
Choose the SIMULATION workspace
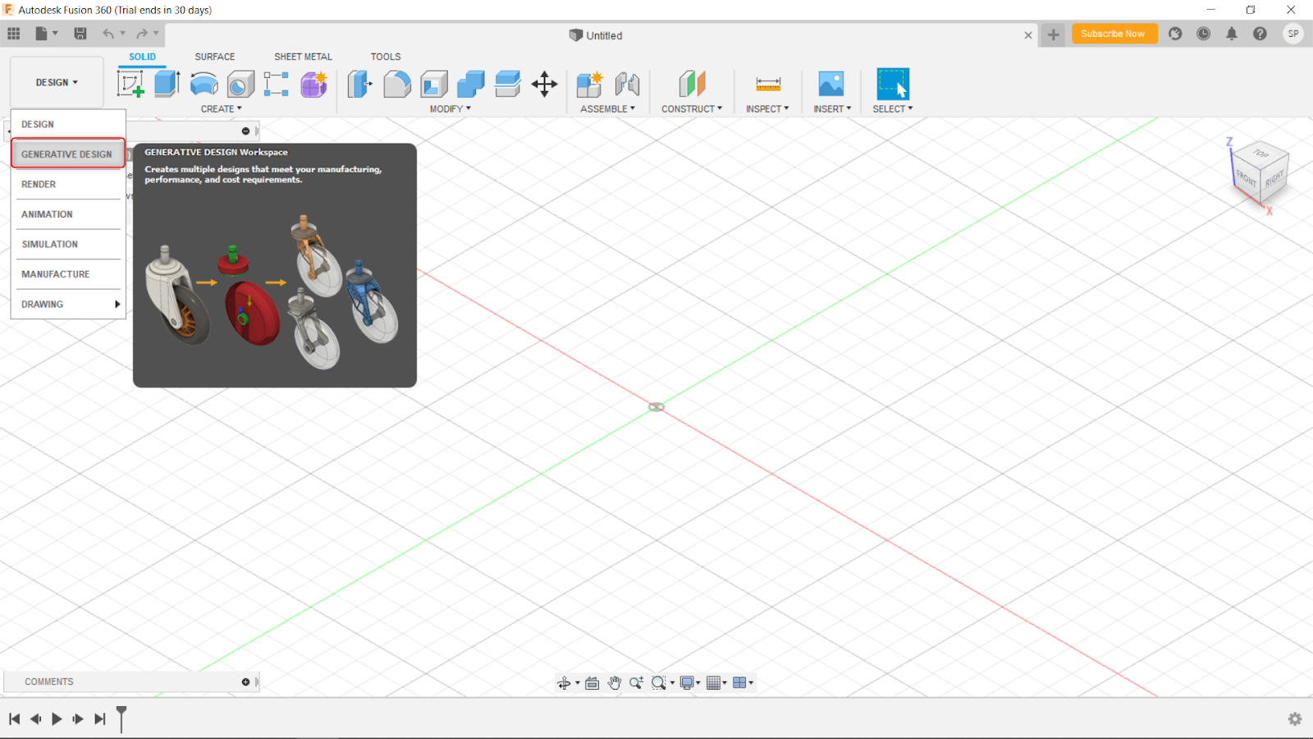[67, 244]
